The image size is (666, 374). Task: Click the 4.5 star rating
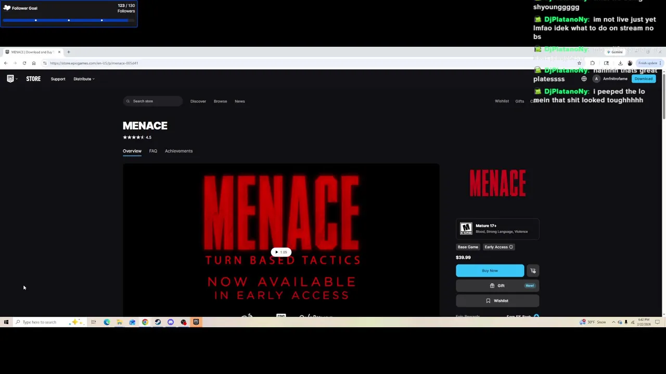[x=137, y=138]
